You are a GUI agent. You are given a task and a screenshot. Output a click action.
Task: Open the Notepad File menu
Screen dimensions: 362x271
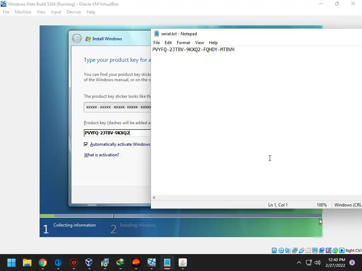(x=157, y=43)
